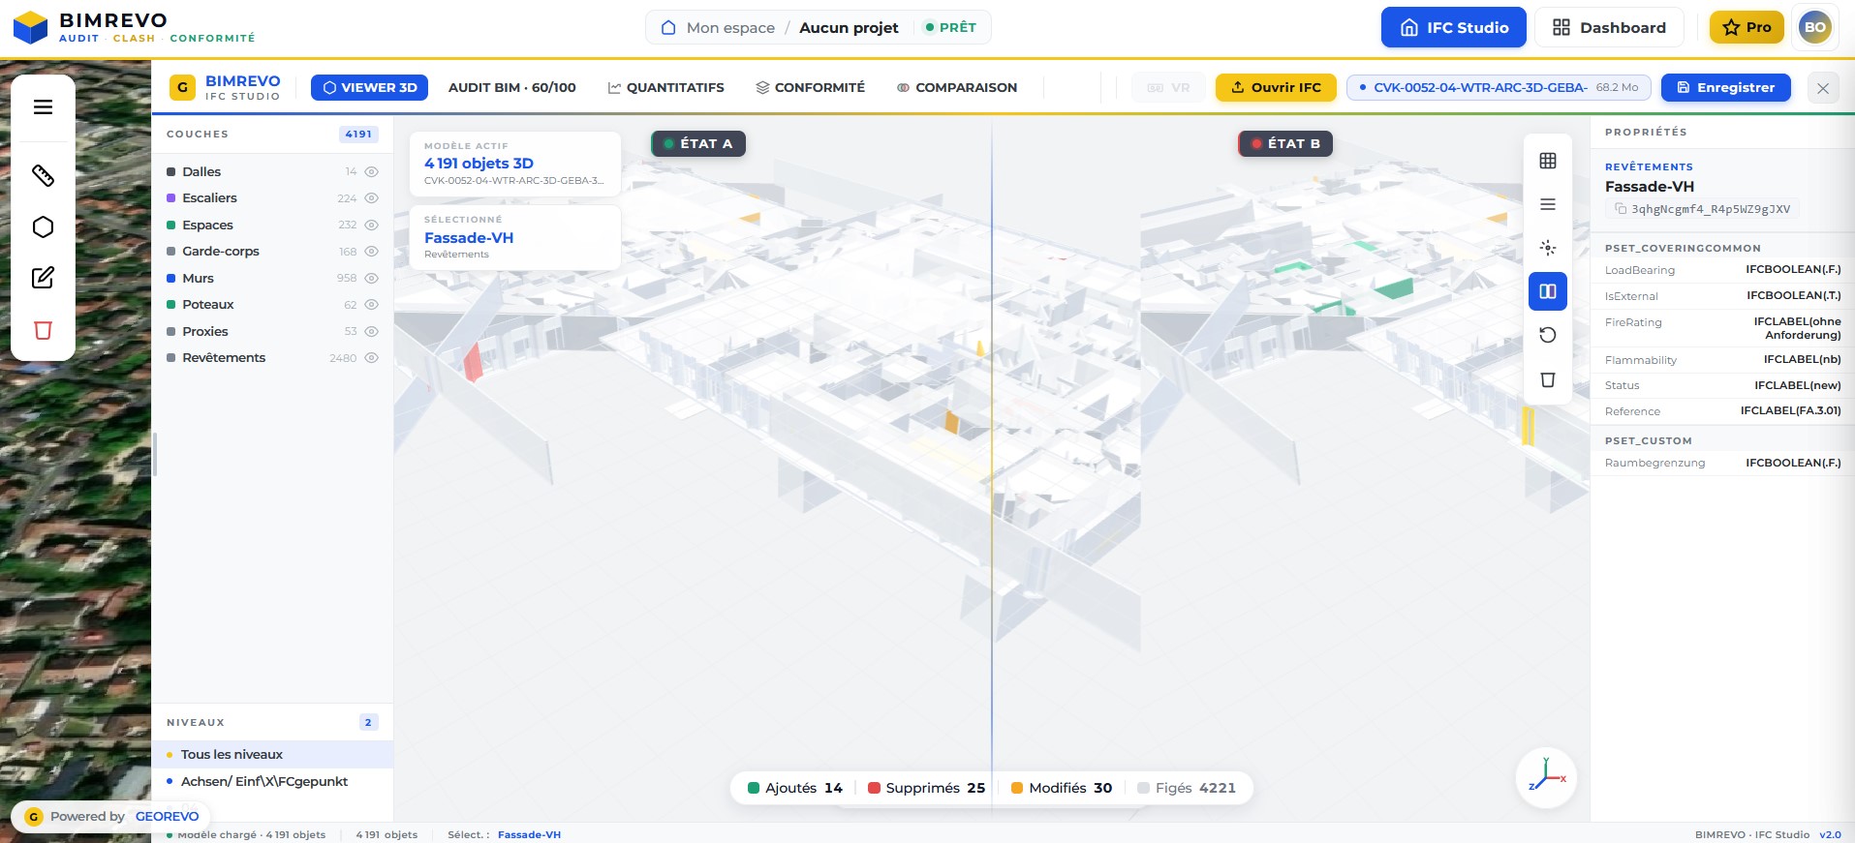Open the AUDIT BIM 60/100 tab

(x=511, y=87)
